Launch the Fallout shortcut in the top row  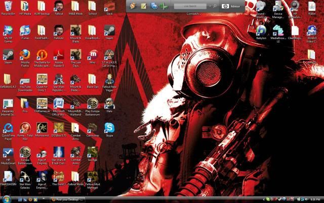tap(59, 8)
